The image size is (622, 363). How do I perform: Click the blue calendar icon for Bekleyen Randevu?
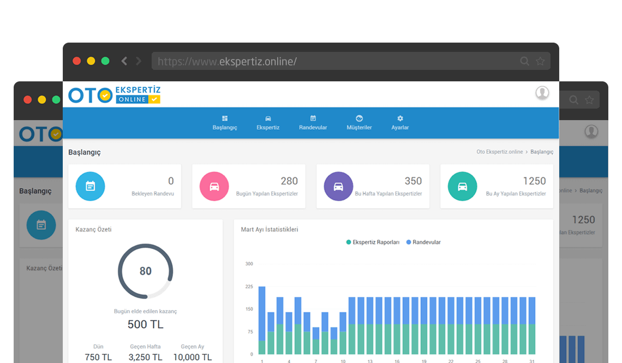(x=91, y=186)
